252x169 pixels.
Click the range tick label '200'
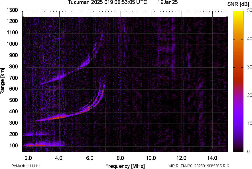[13, 134]
